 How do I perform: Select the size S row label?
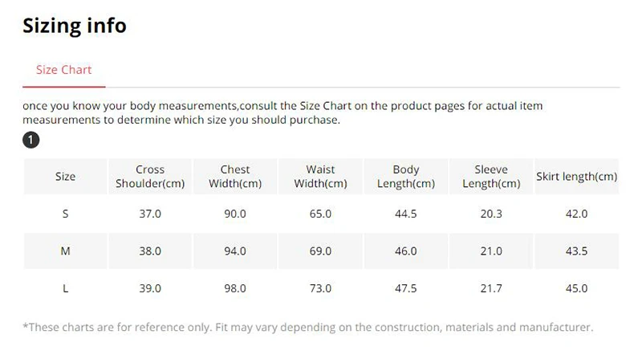pyautogui.click(x=65, y=214)
